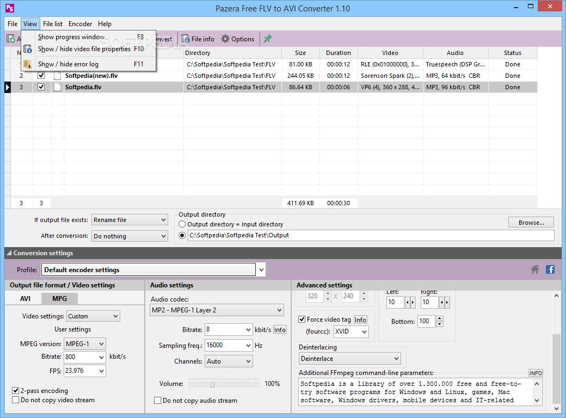Click the error log warning icon
The width and height of the screenshot is (566, 418).
28,64
